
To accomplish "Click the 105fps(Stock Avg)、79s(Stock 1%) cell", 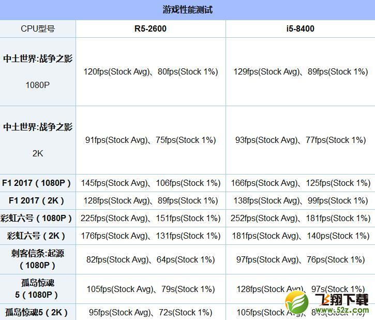I will tap(151, 289).
